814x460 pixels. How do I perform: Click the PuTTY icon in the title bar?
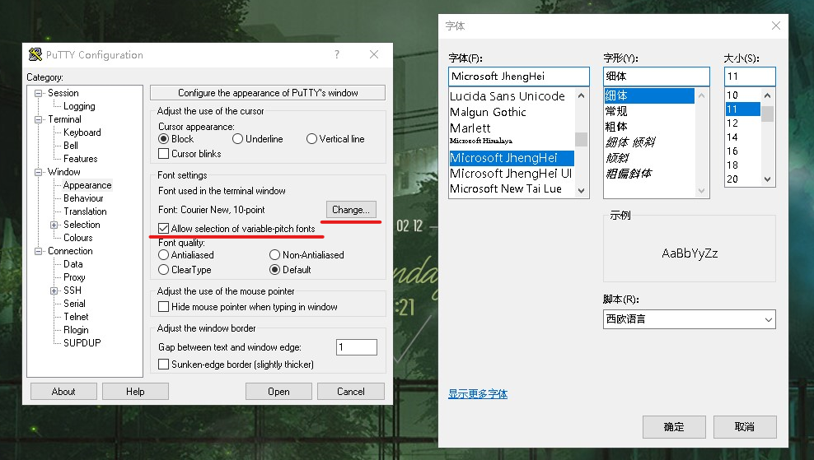(x=35, y=54)
